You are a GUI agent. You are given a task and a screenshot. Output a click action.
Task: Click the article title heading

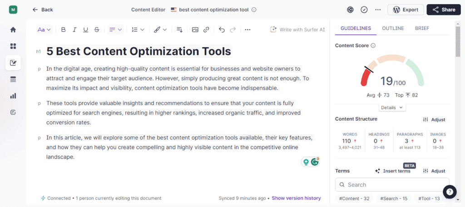click(139, 51)
